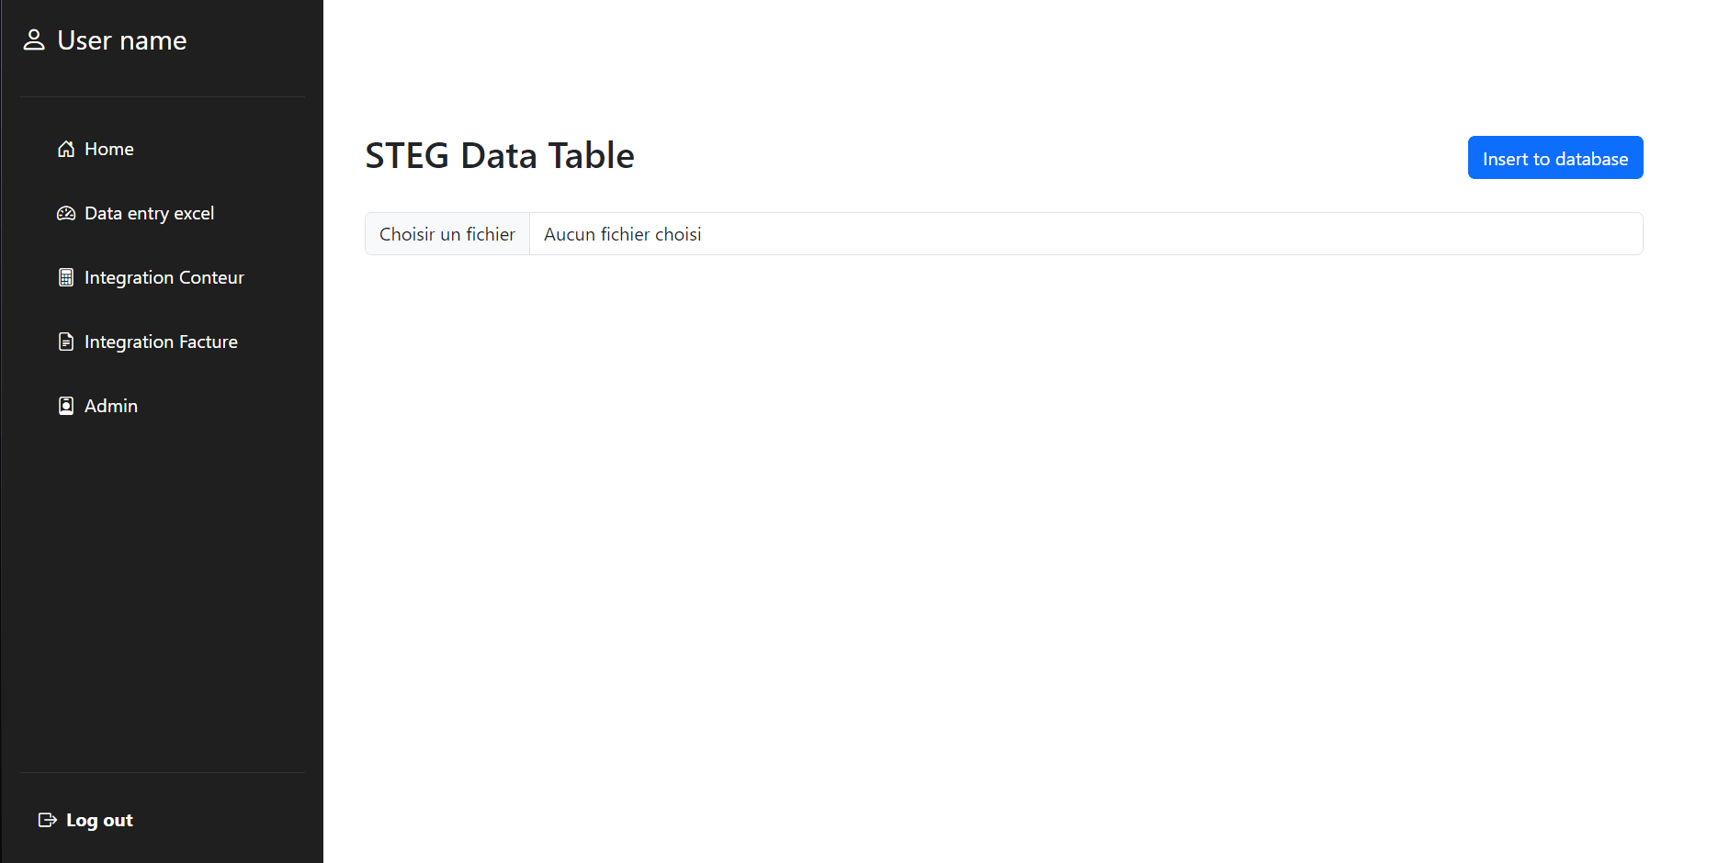The image size is (1718, 863).
Task: Click the Data entry excel gauge icon
Action: click(x=66, y=213)
